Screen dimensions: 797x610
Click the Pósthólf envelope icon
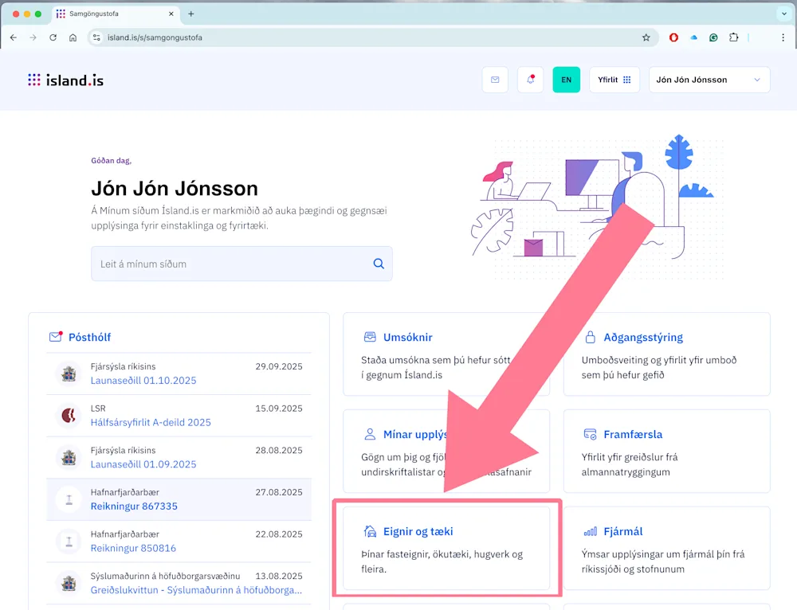tap(56, 337)
